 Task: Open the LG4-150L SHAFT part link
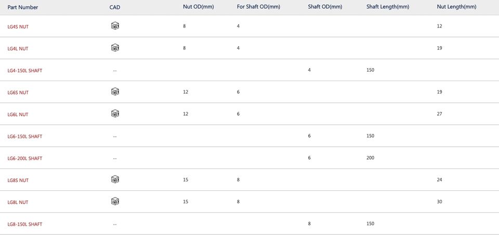(25, 71)
